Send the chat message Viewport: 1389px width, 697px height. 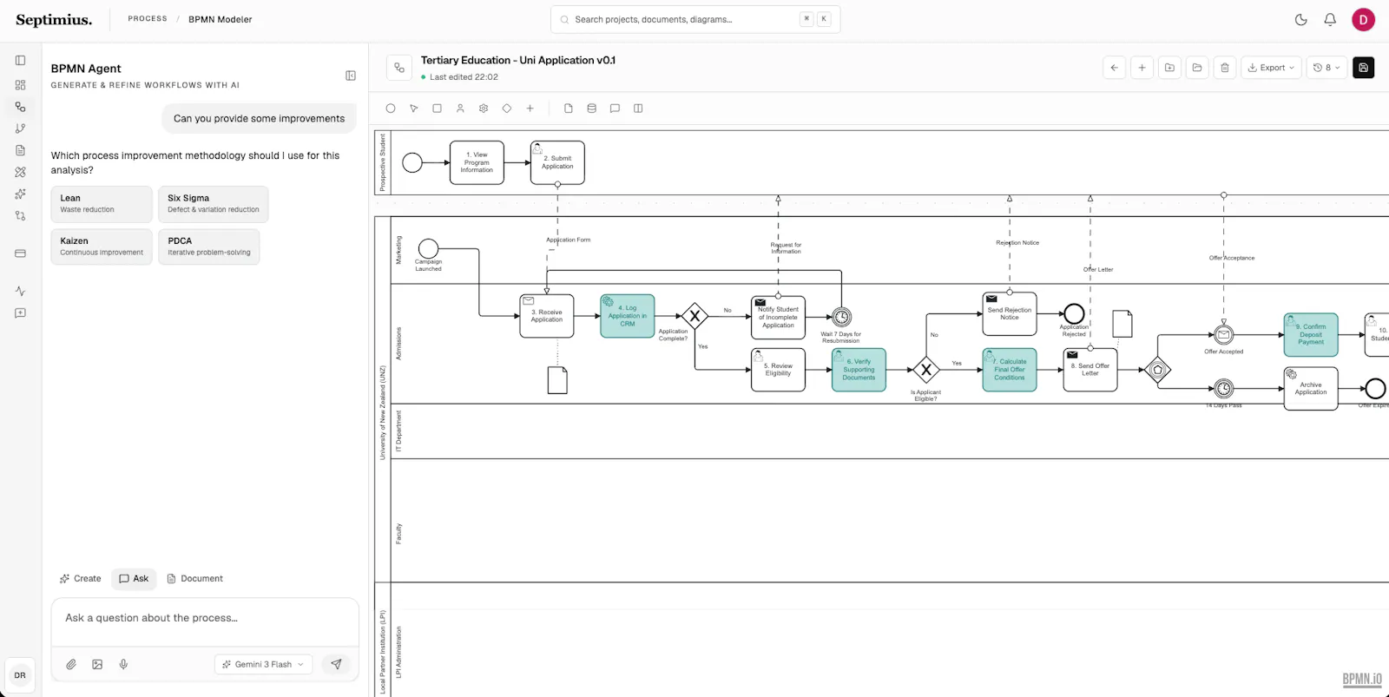coord(336,665)
